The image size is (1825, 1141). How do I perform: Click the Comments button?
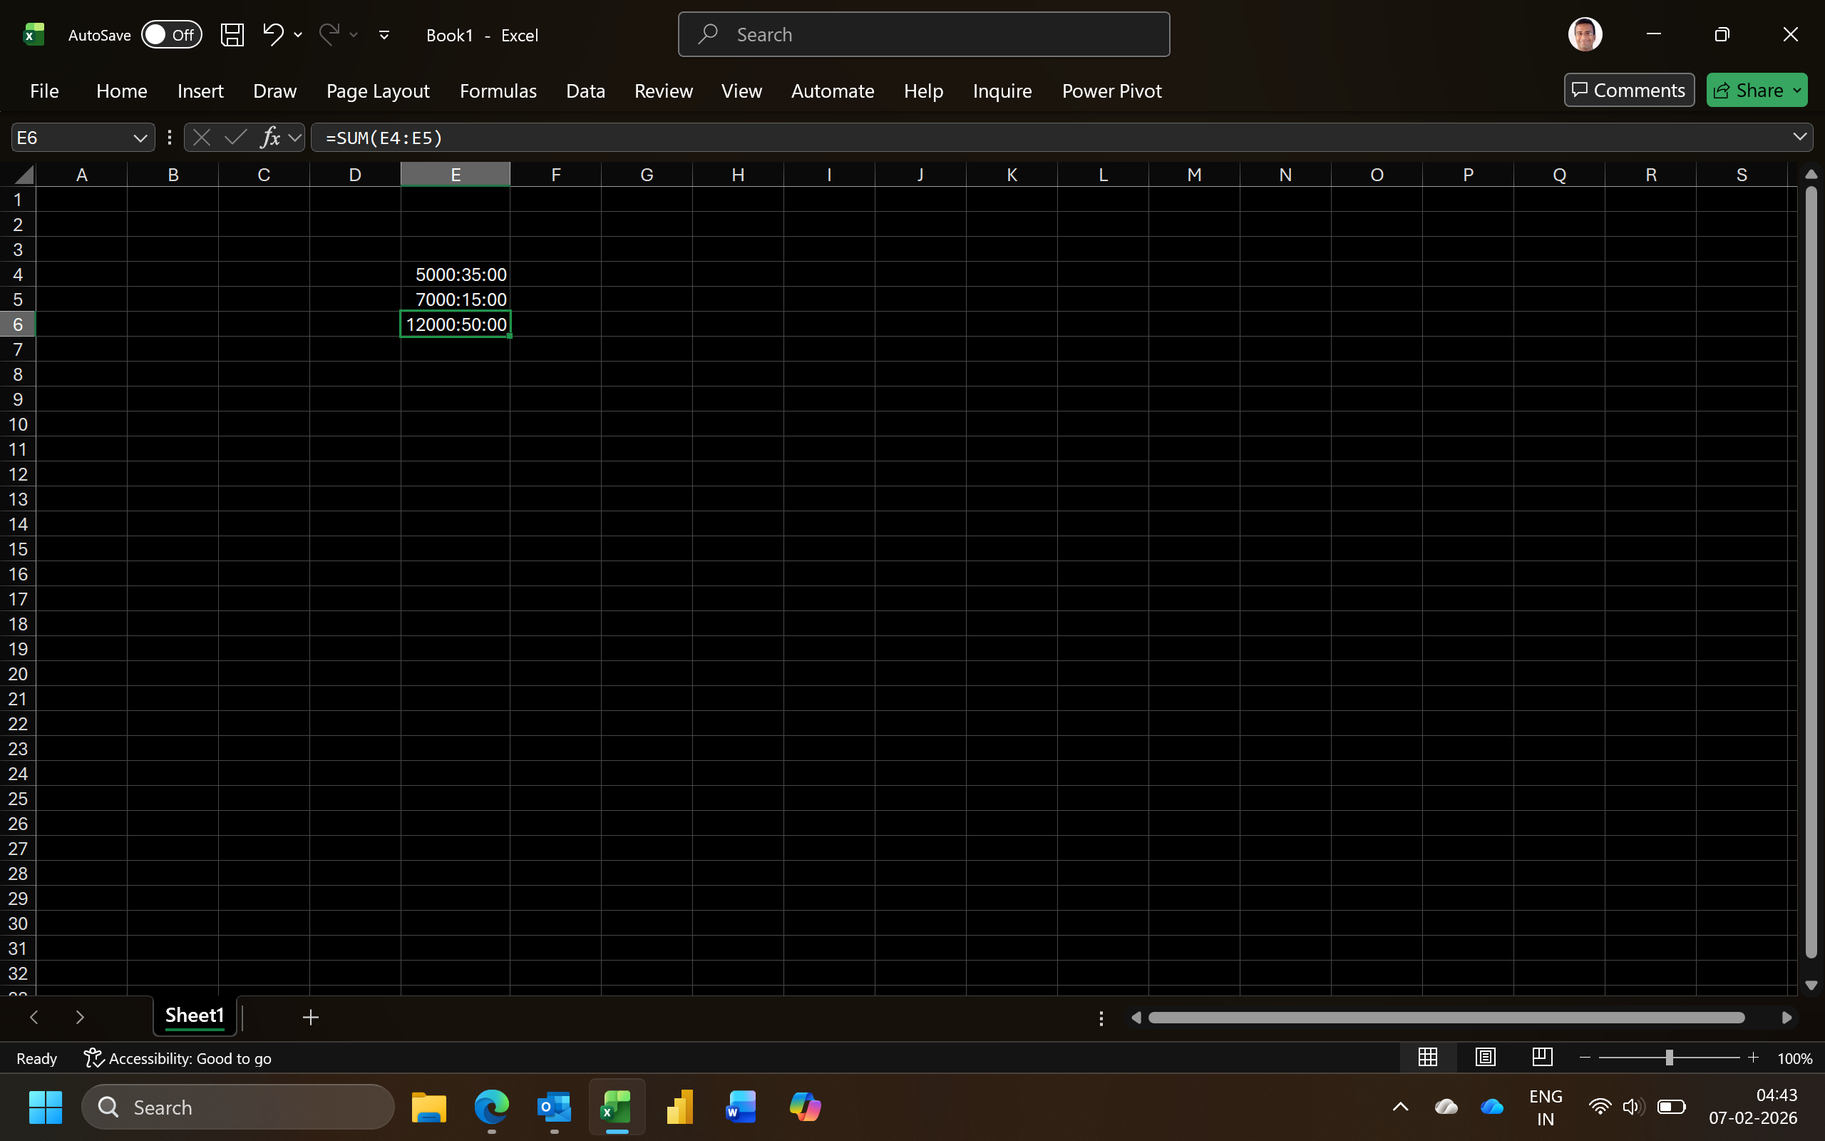pyautogui.click(x=1628, y=91)
